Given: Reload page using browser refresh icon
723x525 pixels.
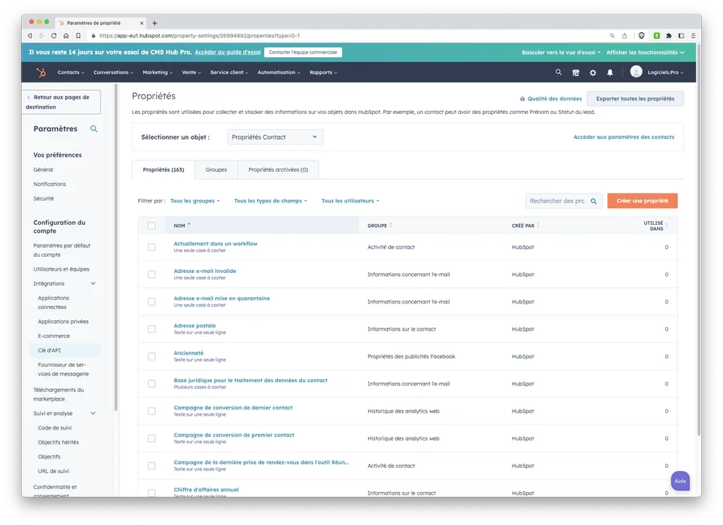Looking at the screenshot, I should (x=55, y=35).
